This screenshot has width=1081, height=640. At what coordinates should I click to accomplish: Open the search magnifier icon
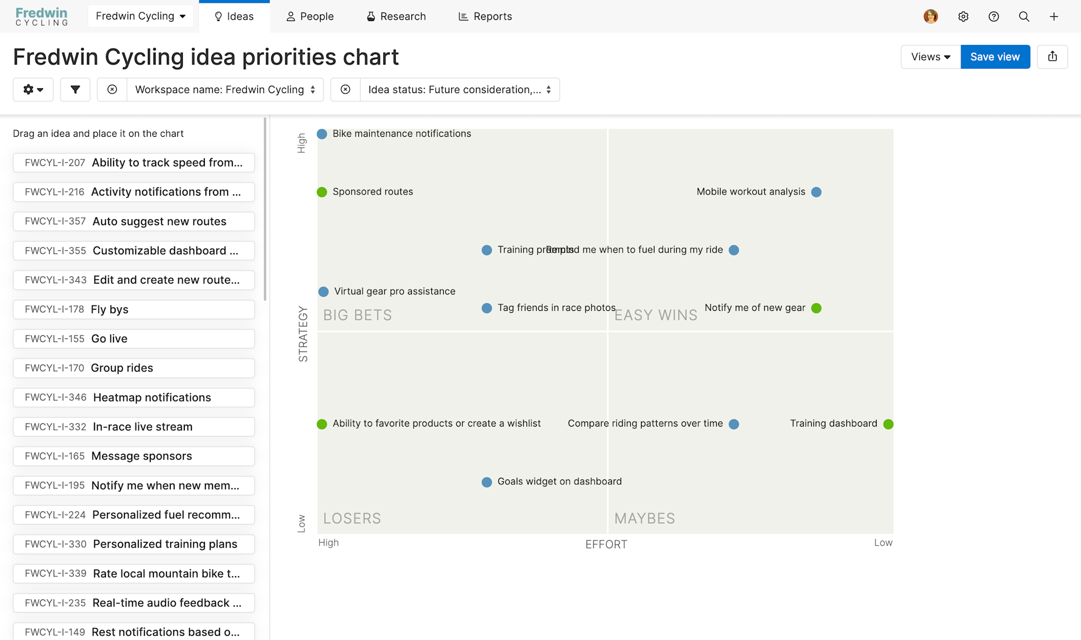[x=1024, y=17]
